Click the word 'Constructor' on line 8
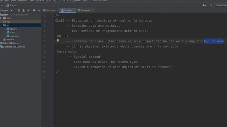This screenshot has height=127, width=227. point(67,52)
